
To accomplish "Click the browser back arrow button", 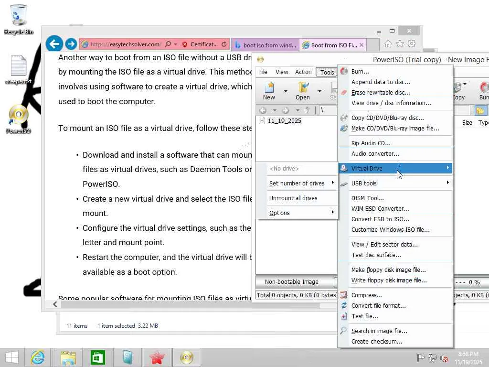I will (54, 43).
